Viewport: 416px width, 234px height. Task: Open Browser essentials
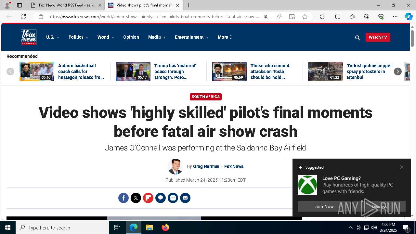click(x=381, y=17)
